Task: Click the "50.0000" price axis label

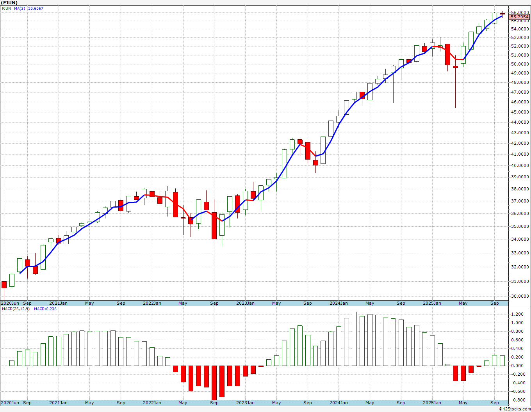Action: [520, 64]
